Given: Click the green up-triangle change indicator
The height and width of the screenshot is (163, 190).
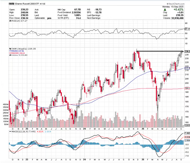Looking at the screenshot, I should pos(165,10).
